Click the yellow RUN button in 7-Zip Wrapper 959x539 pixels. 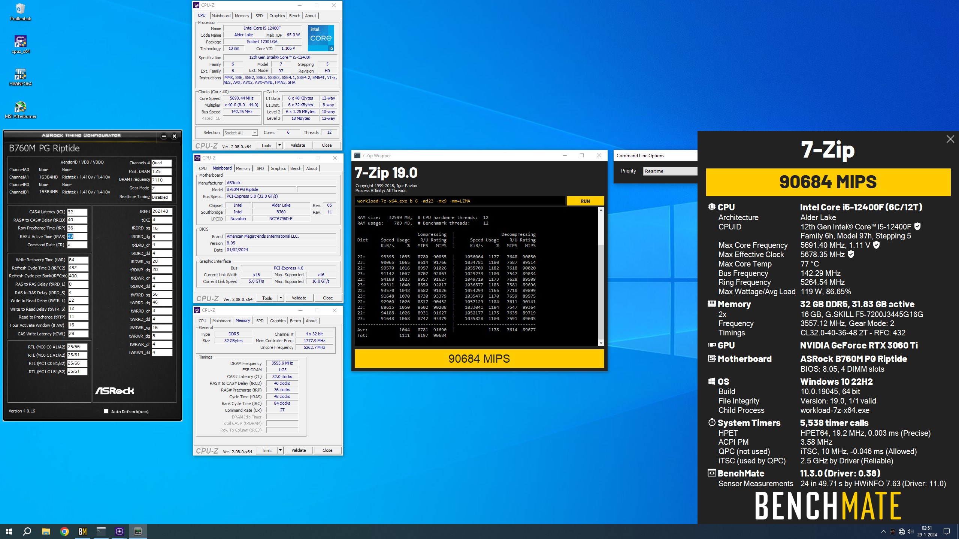(x=585, y=201)
